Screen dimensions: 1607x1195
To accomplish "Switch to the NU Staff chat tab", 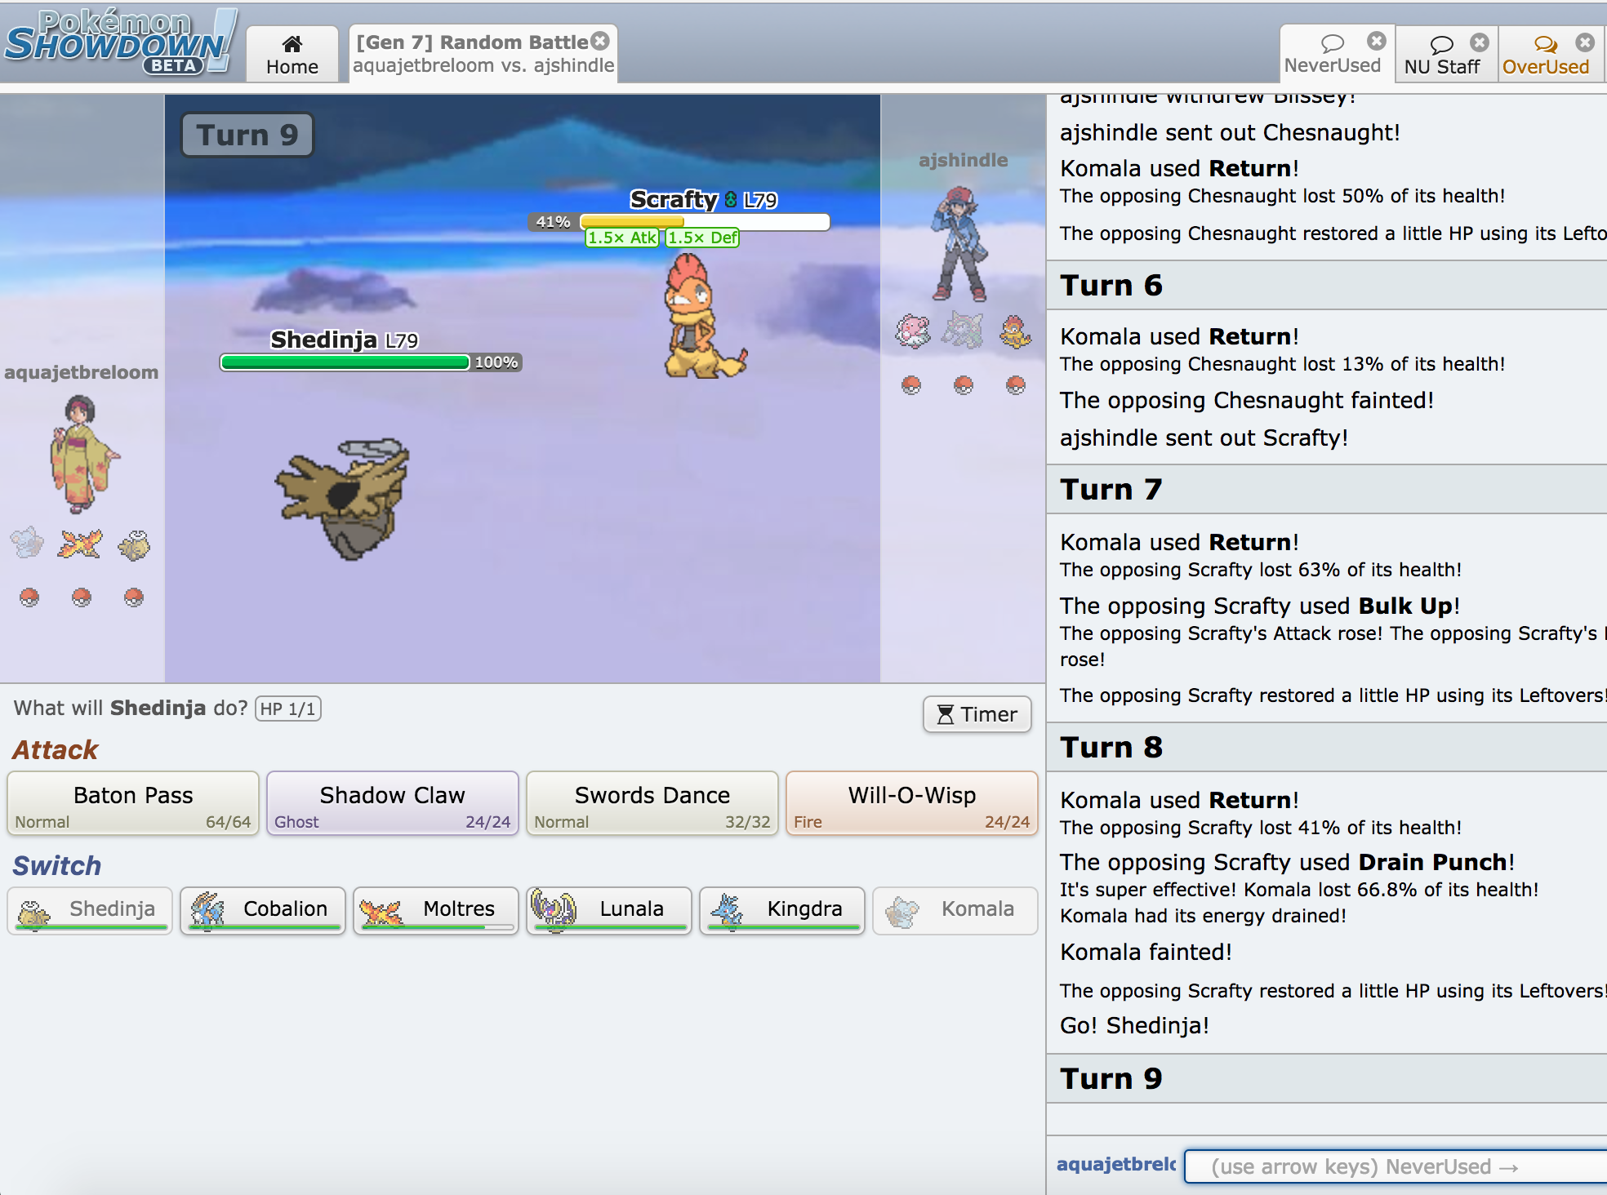I will [x=1441, y=55].
